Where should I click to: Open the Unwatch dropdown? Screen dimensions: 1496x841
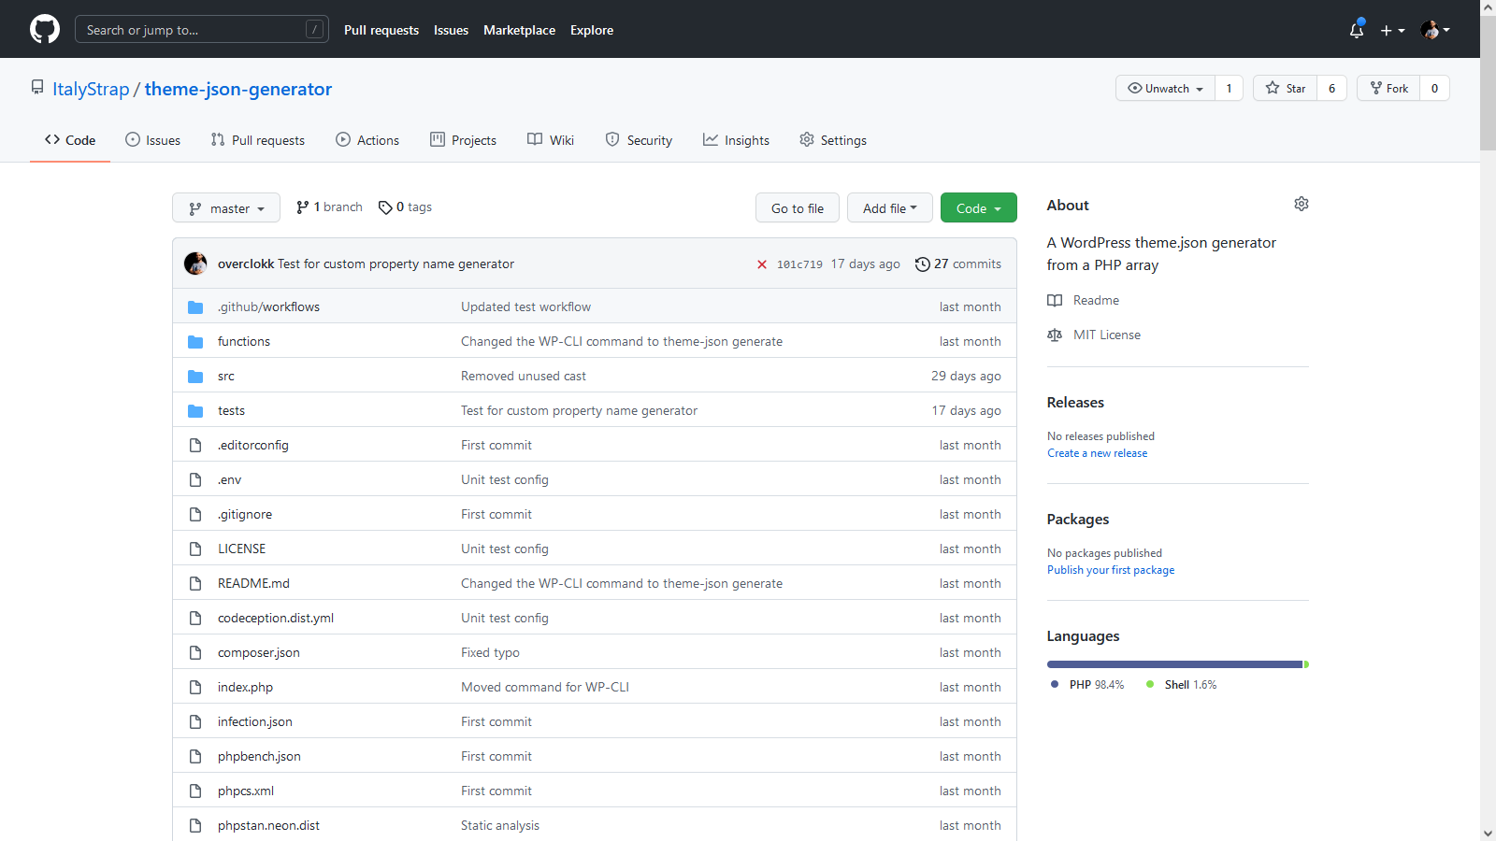pyautogui.click(x=1165, y=88)
